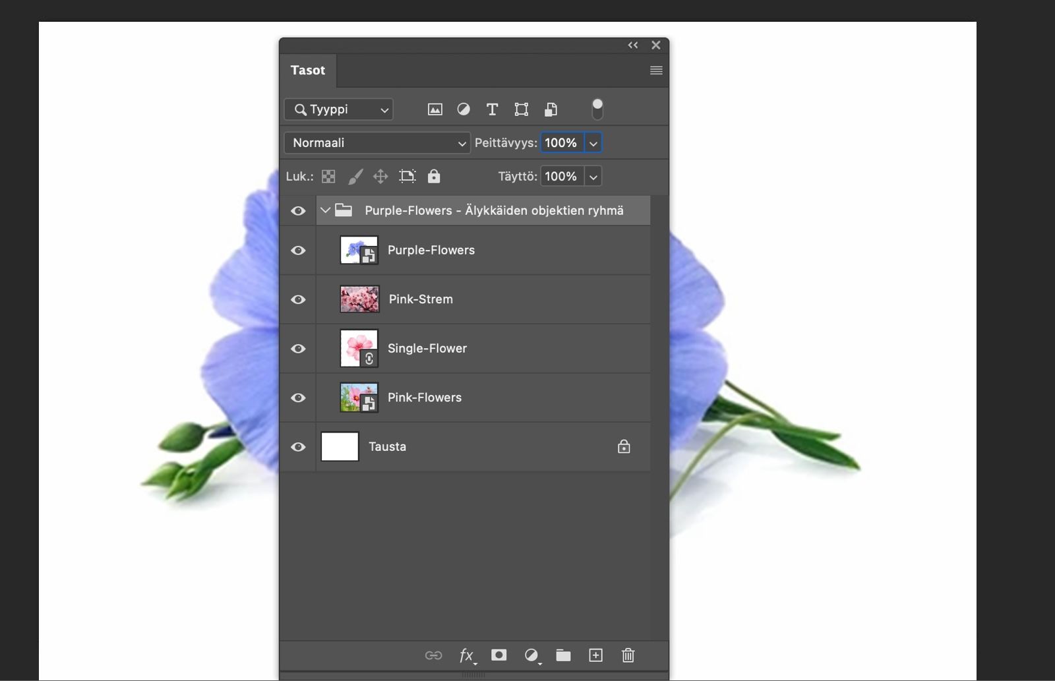Screen dimensions: 1055x681
Task: Filter for adjustment layers icon
Action: coord(464,109)
